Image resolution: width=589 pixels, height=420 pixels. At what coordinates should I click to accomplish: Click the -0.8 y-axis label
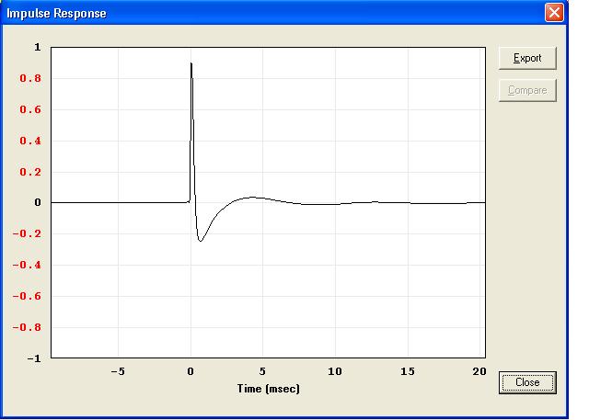coord(27,327)
